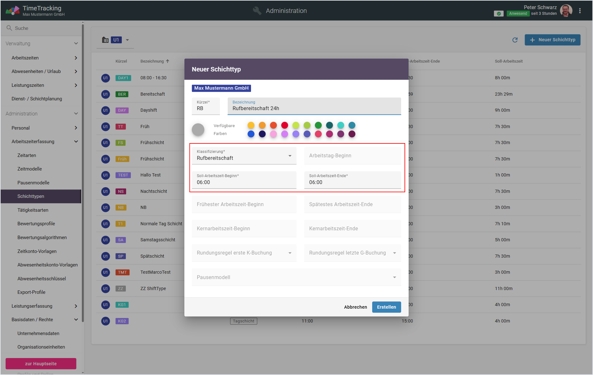
Task: Pick the red color swatch
Action: tap(284, 125)
